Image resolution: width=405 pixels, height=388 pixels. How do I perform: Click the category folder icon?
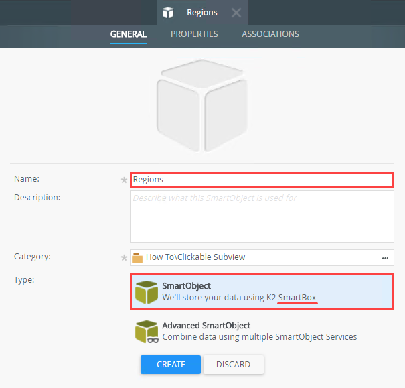(137, 258)
